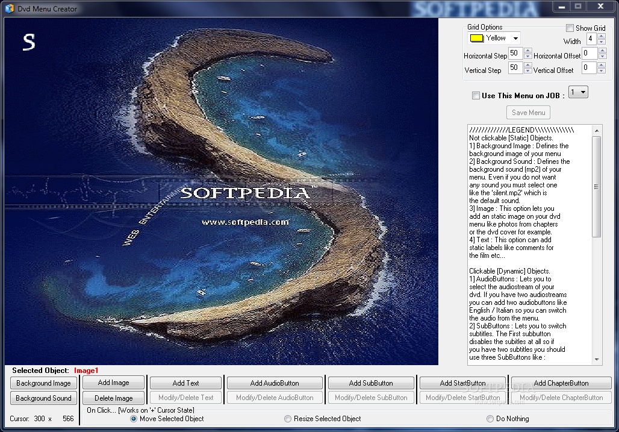Viewport: 619px width, 432px height.
Task: Click the Background Image button
Action: click(x=43, y=383)
